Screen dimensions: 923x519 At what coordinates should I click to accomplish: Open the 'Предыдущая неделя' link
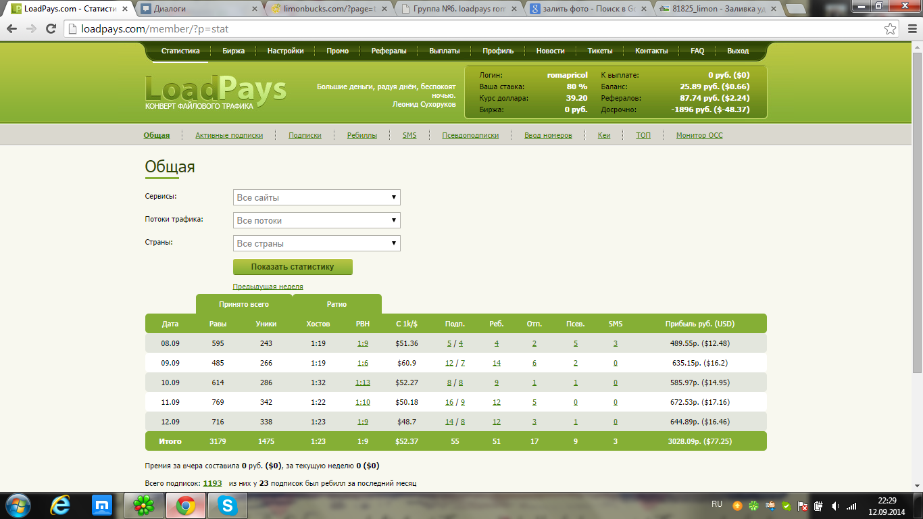(268, 287)
